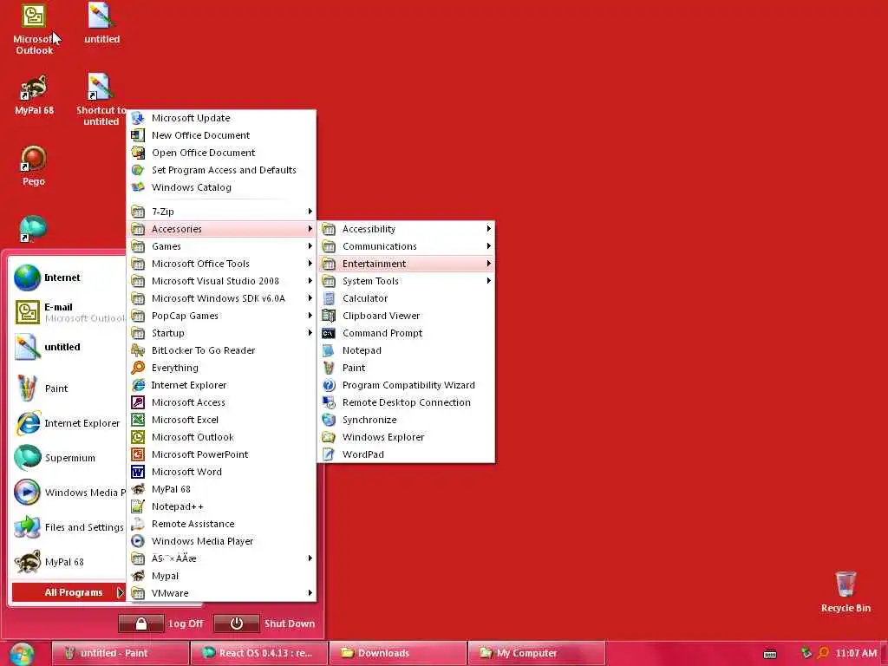Select Entertainment in Accessories submenu

406,264
